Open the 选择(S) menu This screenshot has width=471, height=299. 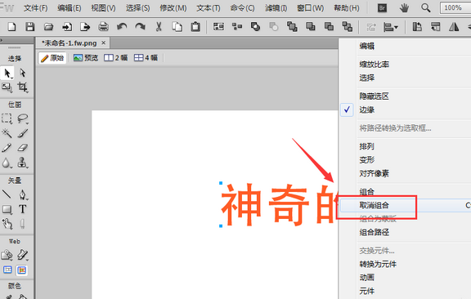137,8
